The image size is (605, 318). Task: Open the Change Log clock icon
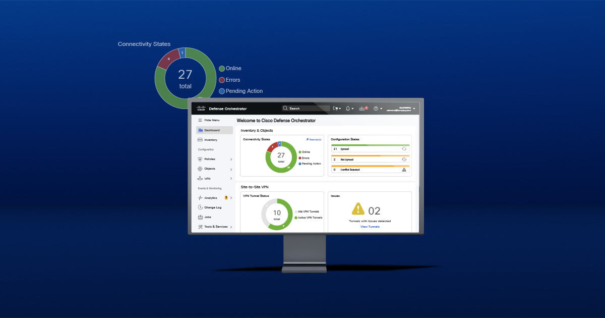point(200,207)
